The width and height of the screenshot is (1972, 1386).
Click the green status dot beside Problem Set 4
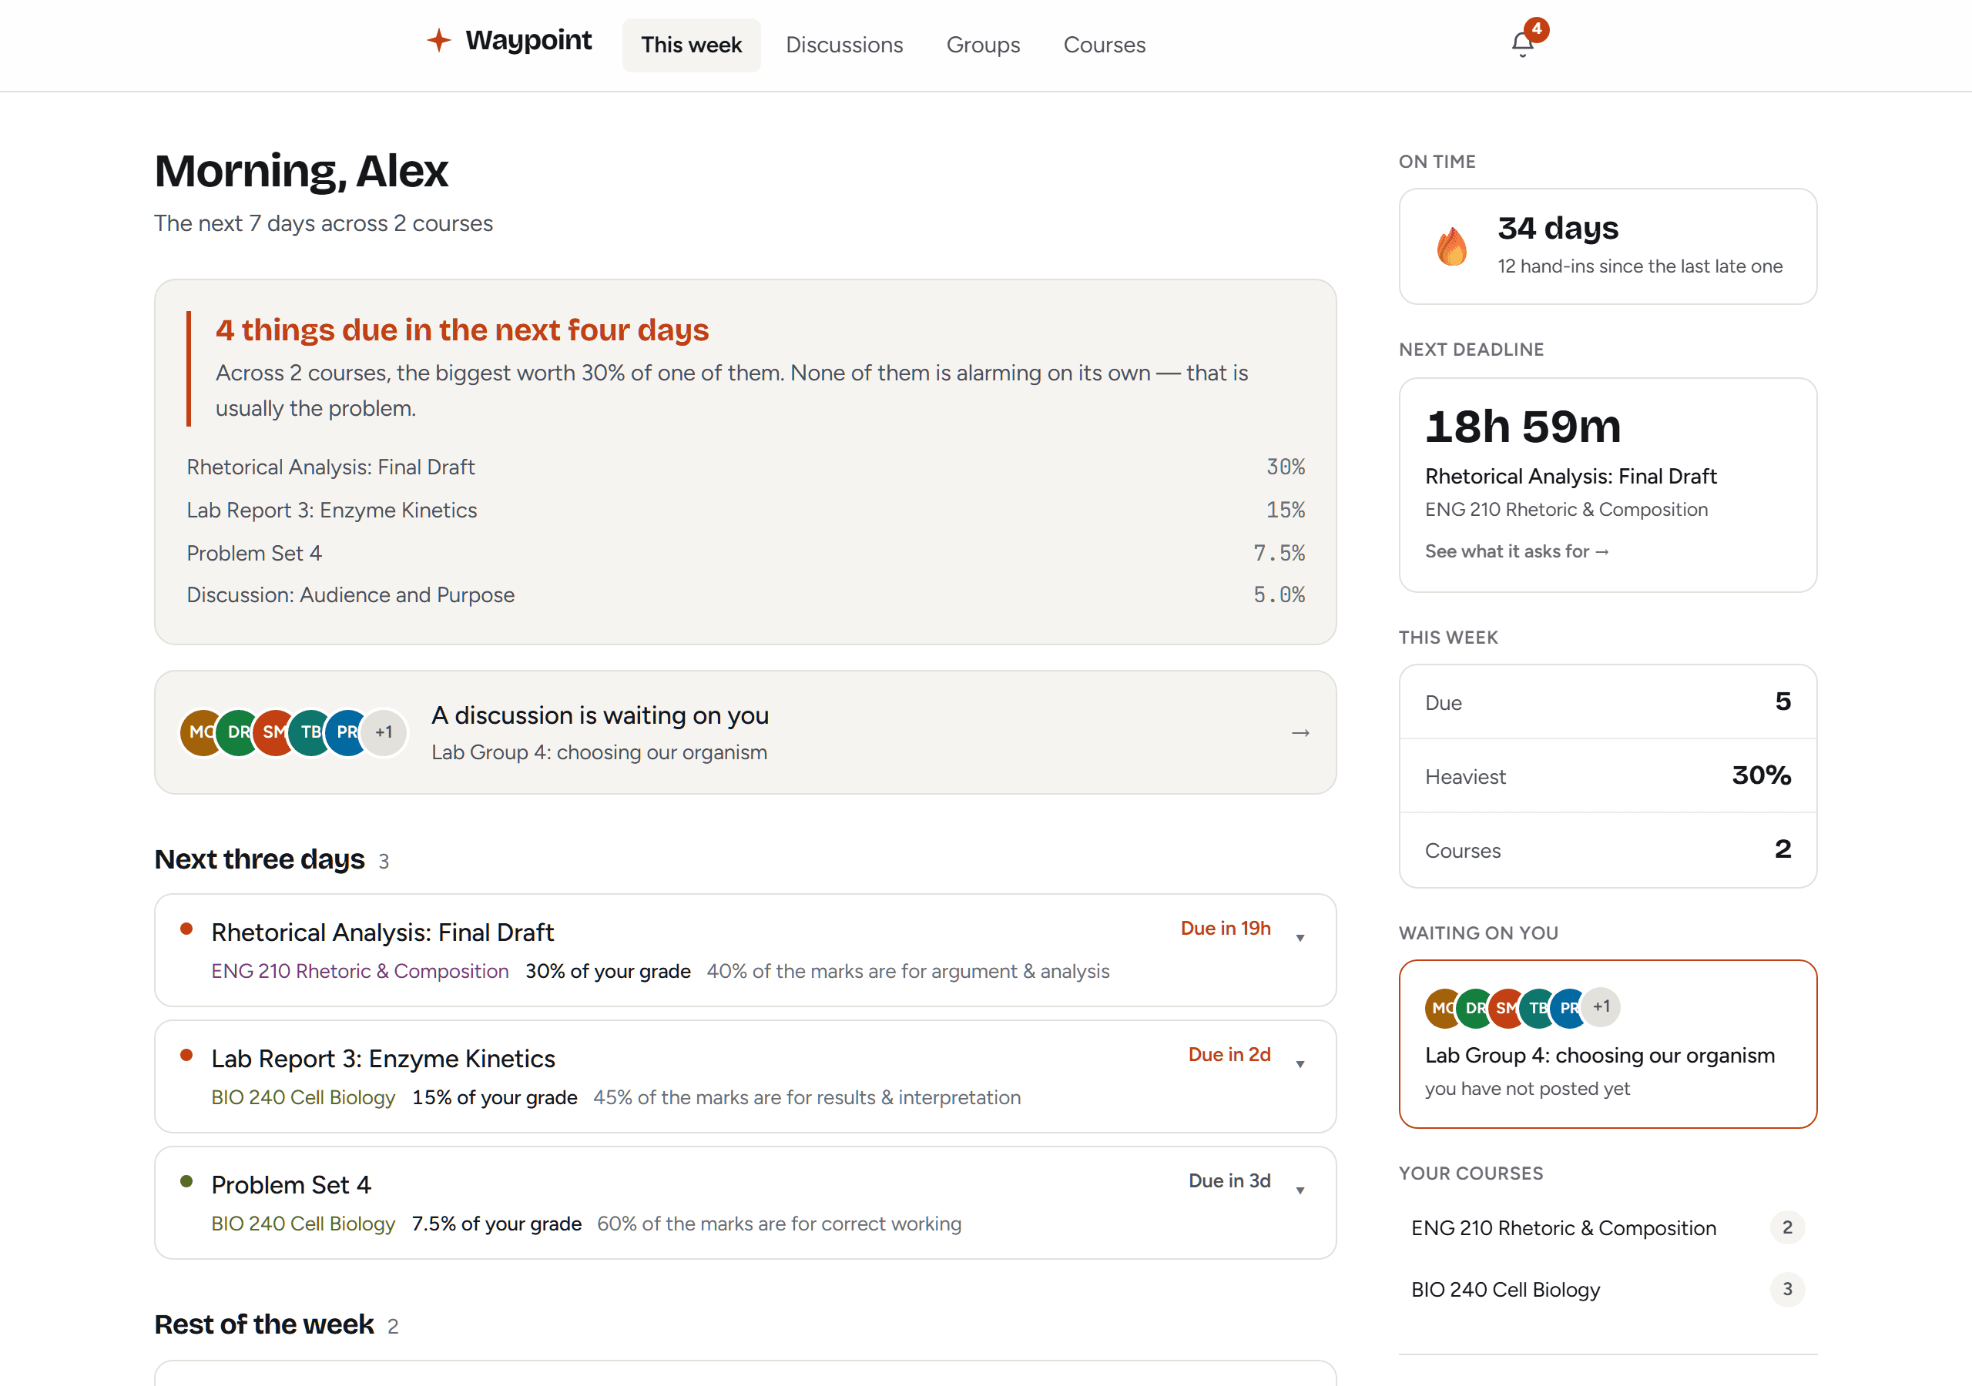pyautogui.click(x=186, y=1182)
